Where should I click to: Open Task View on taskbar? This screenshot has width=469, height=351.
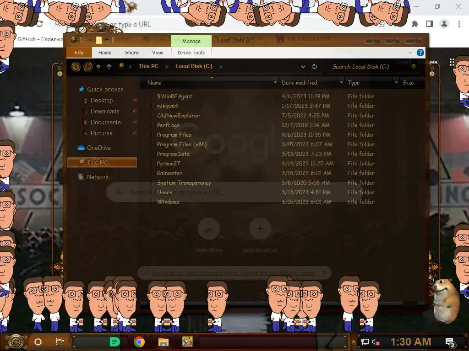coord(60,342)
